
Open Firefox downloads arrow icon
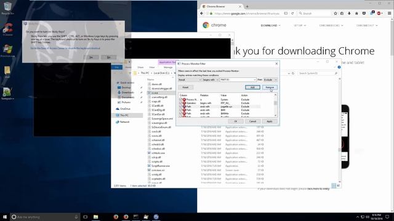click(x=349, y=14)
